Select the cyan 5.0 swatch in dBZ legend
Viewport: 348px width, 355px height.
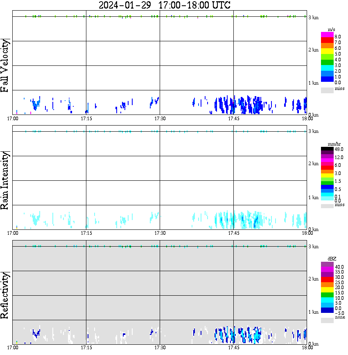(x=327, y=300)
